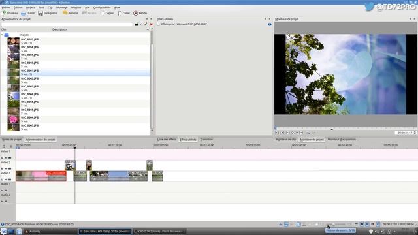Screen dimensions: 418x235
Task: Open a project with the Ouvrir button
Action: [27, 13]
